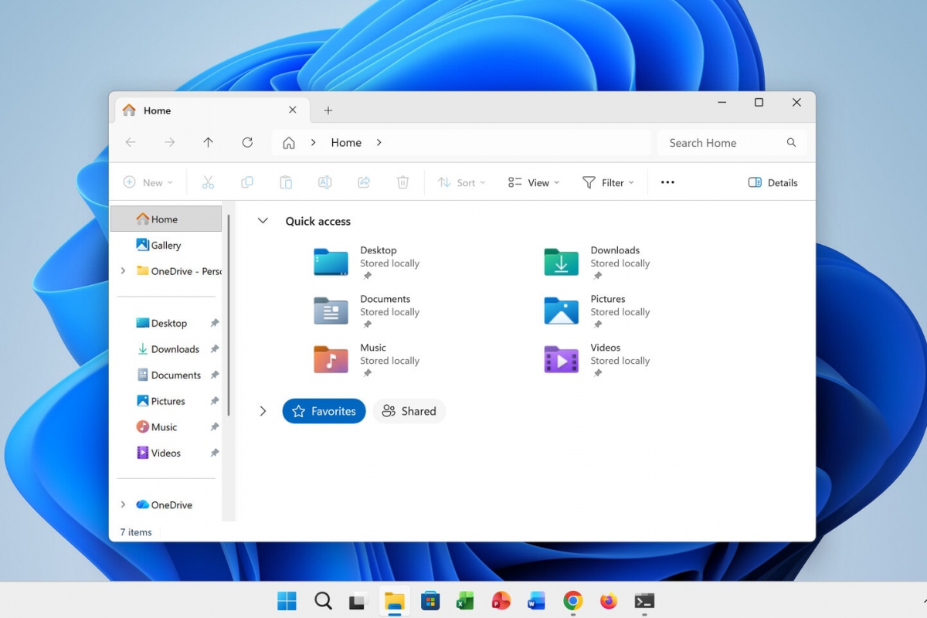Select the Home tab
This screenshot has width=927, height=618.
212,110
